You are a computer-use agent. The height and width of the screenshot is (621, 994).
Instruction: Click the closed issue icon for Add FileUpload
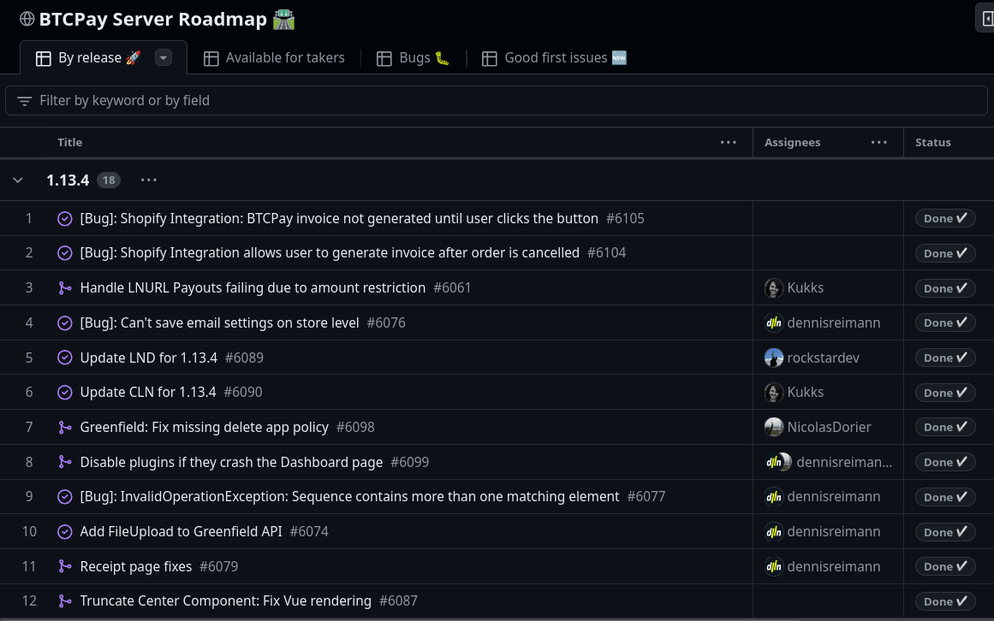tap(65, 532)
